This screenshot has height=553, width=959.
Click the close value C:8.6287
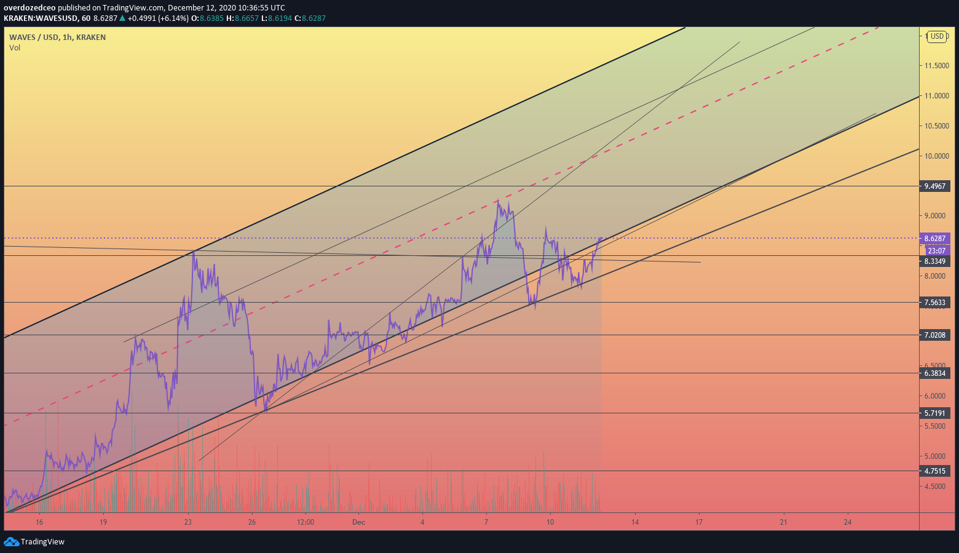310,18
